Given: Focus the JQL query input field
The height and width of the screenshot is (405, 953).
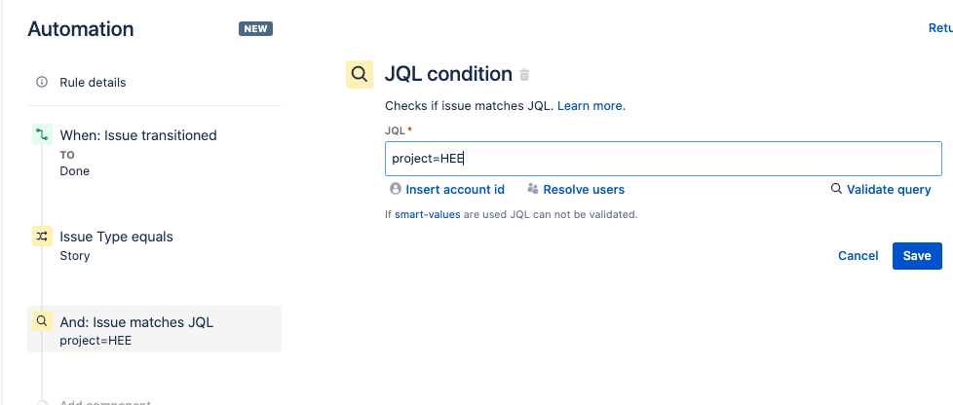Looking at the screenshot, I should coord(664,159).
